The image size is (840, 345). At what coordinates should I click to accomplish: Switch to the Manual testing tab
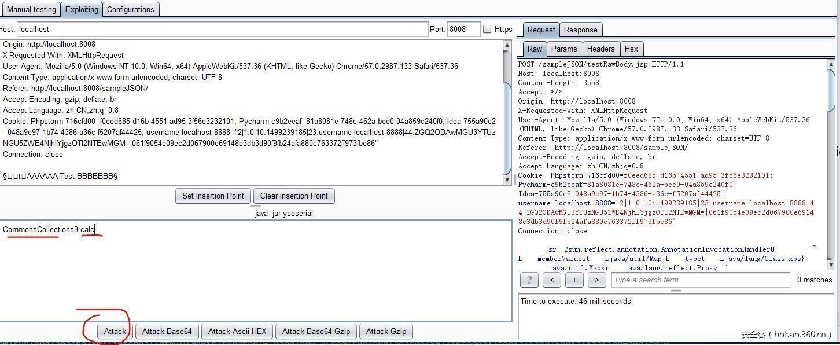click(x=31, y=9)
